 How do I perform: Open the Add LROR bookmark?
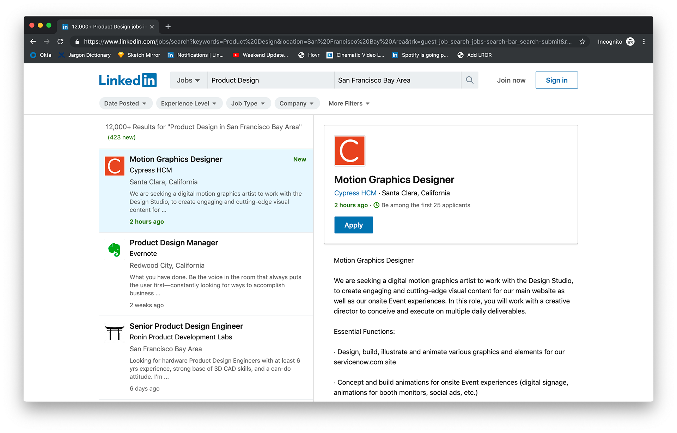pos(475,55)
